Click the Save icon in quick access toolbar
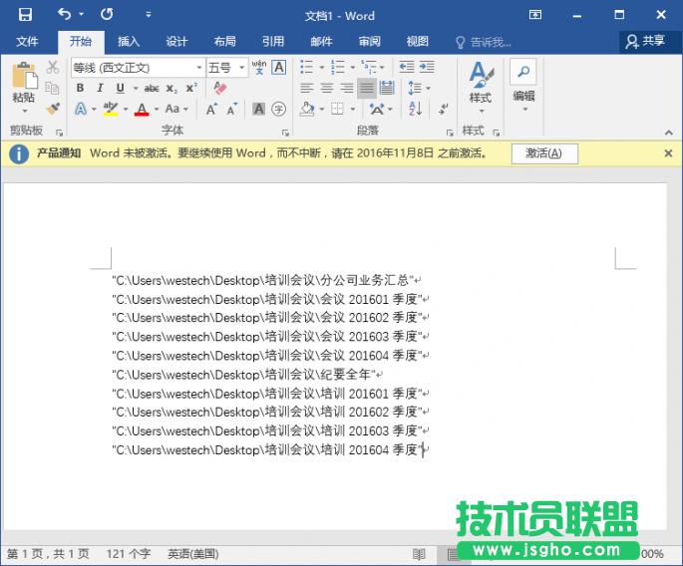The image size is (683, 566). [25, 15]
